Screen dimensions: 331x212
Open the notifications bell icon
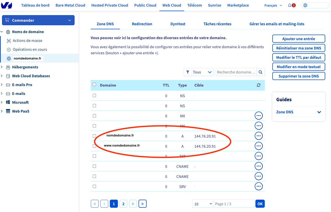pos(290,5)
